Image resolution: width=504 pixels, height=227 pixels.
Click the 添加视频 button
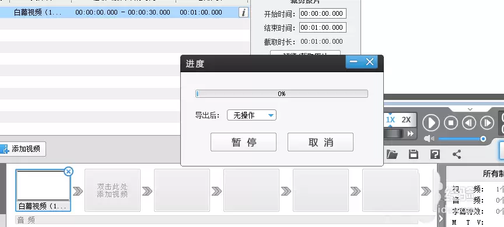click(x=22, y=149)
